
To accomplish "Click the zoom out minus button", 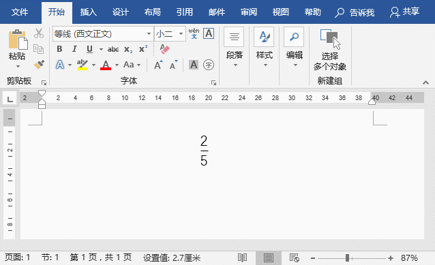I will pos(313,258).
